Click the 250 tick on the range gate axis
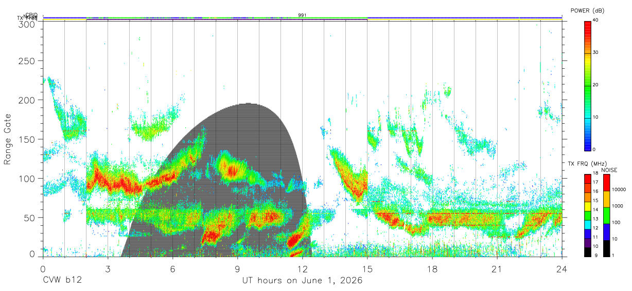632x291 pixels. (27, 61)
